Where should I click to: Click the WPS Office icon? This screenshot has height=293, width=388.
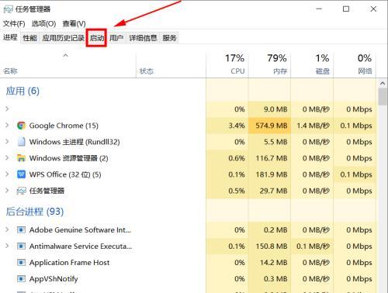click(x=21, y=174)
